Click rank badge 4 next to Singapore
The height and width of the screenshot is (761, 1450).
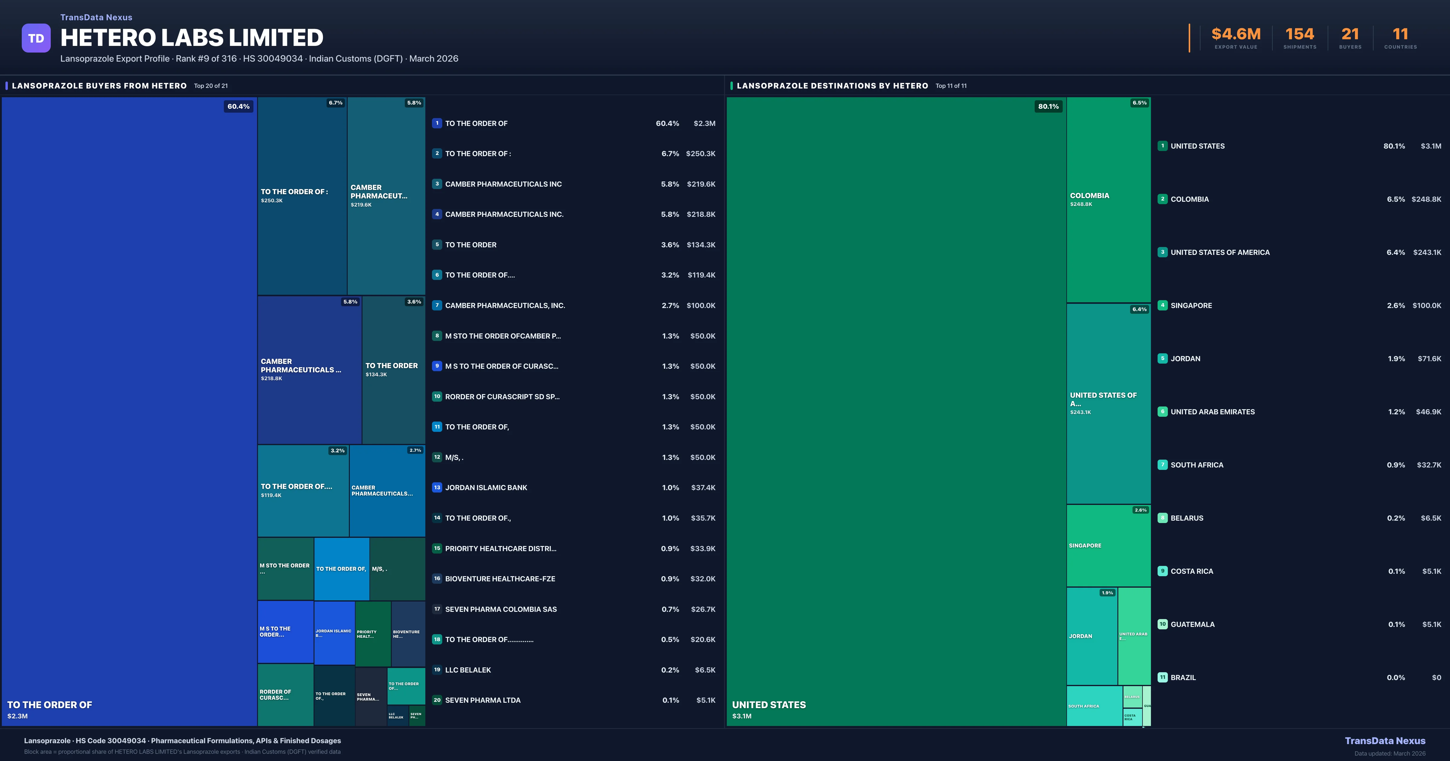tap(1162, 305)
